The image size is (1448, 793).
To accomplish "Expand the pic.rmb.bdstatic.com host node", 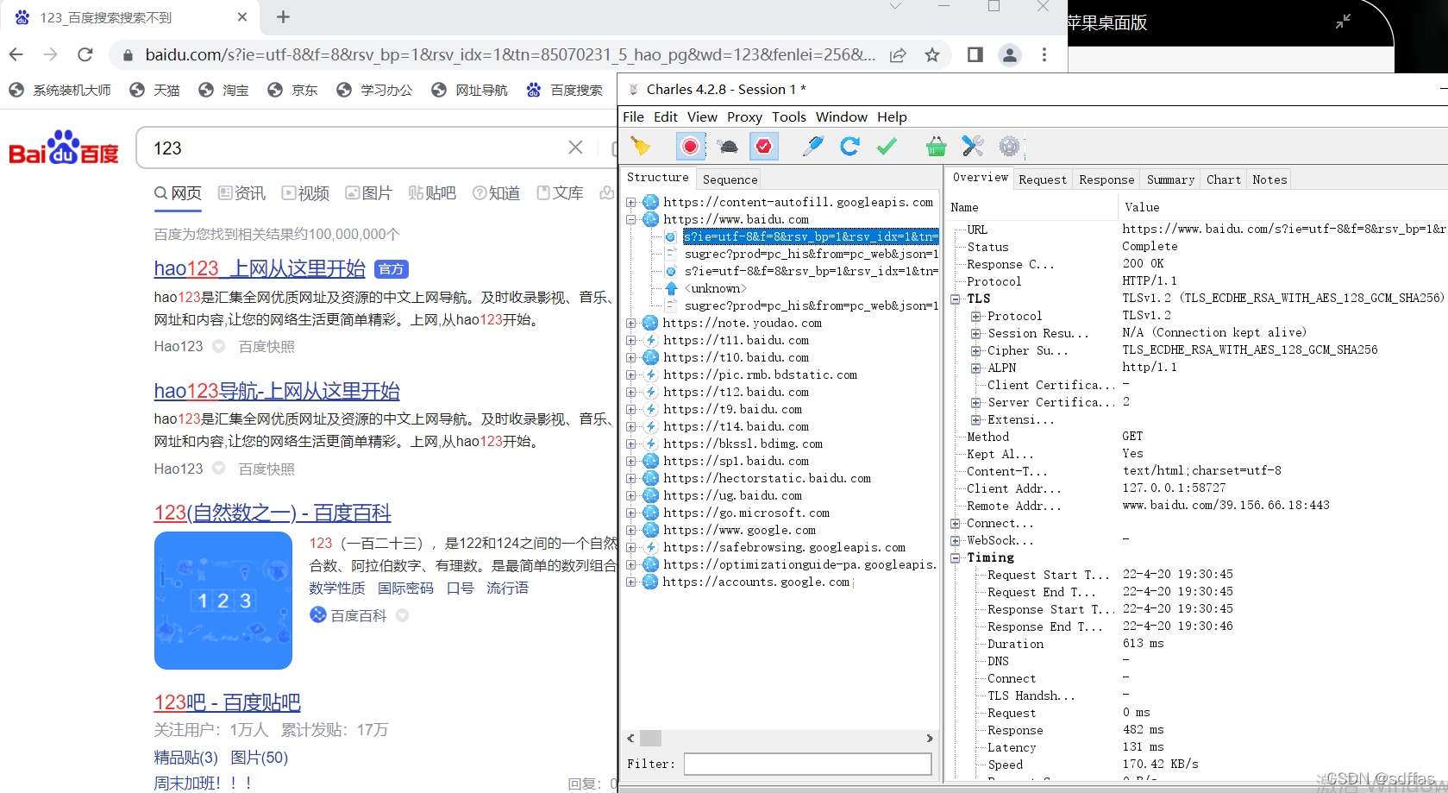I will click(x=631, y=374).
